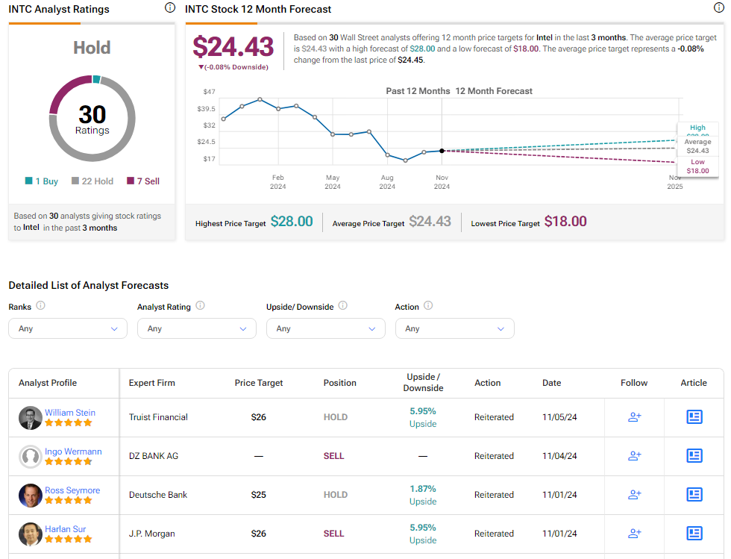Open the Ranks dropdown

pos(68,328)
